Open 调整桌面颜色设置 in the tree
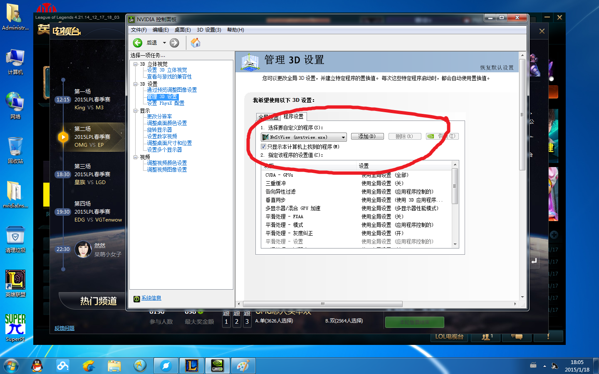This screenshot has width=599, height=374. [167, 123]
